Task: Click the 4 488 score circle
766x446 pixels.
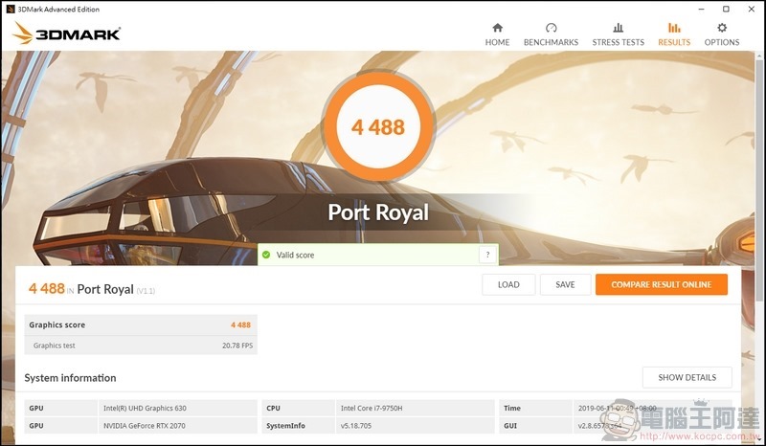Action: click(x=378, y=126)
